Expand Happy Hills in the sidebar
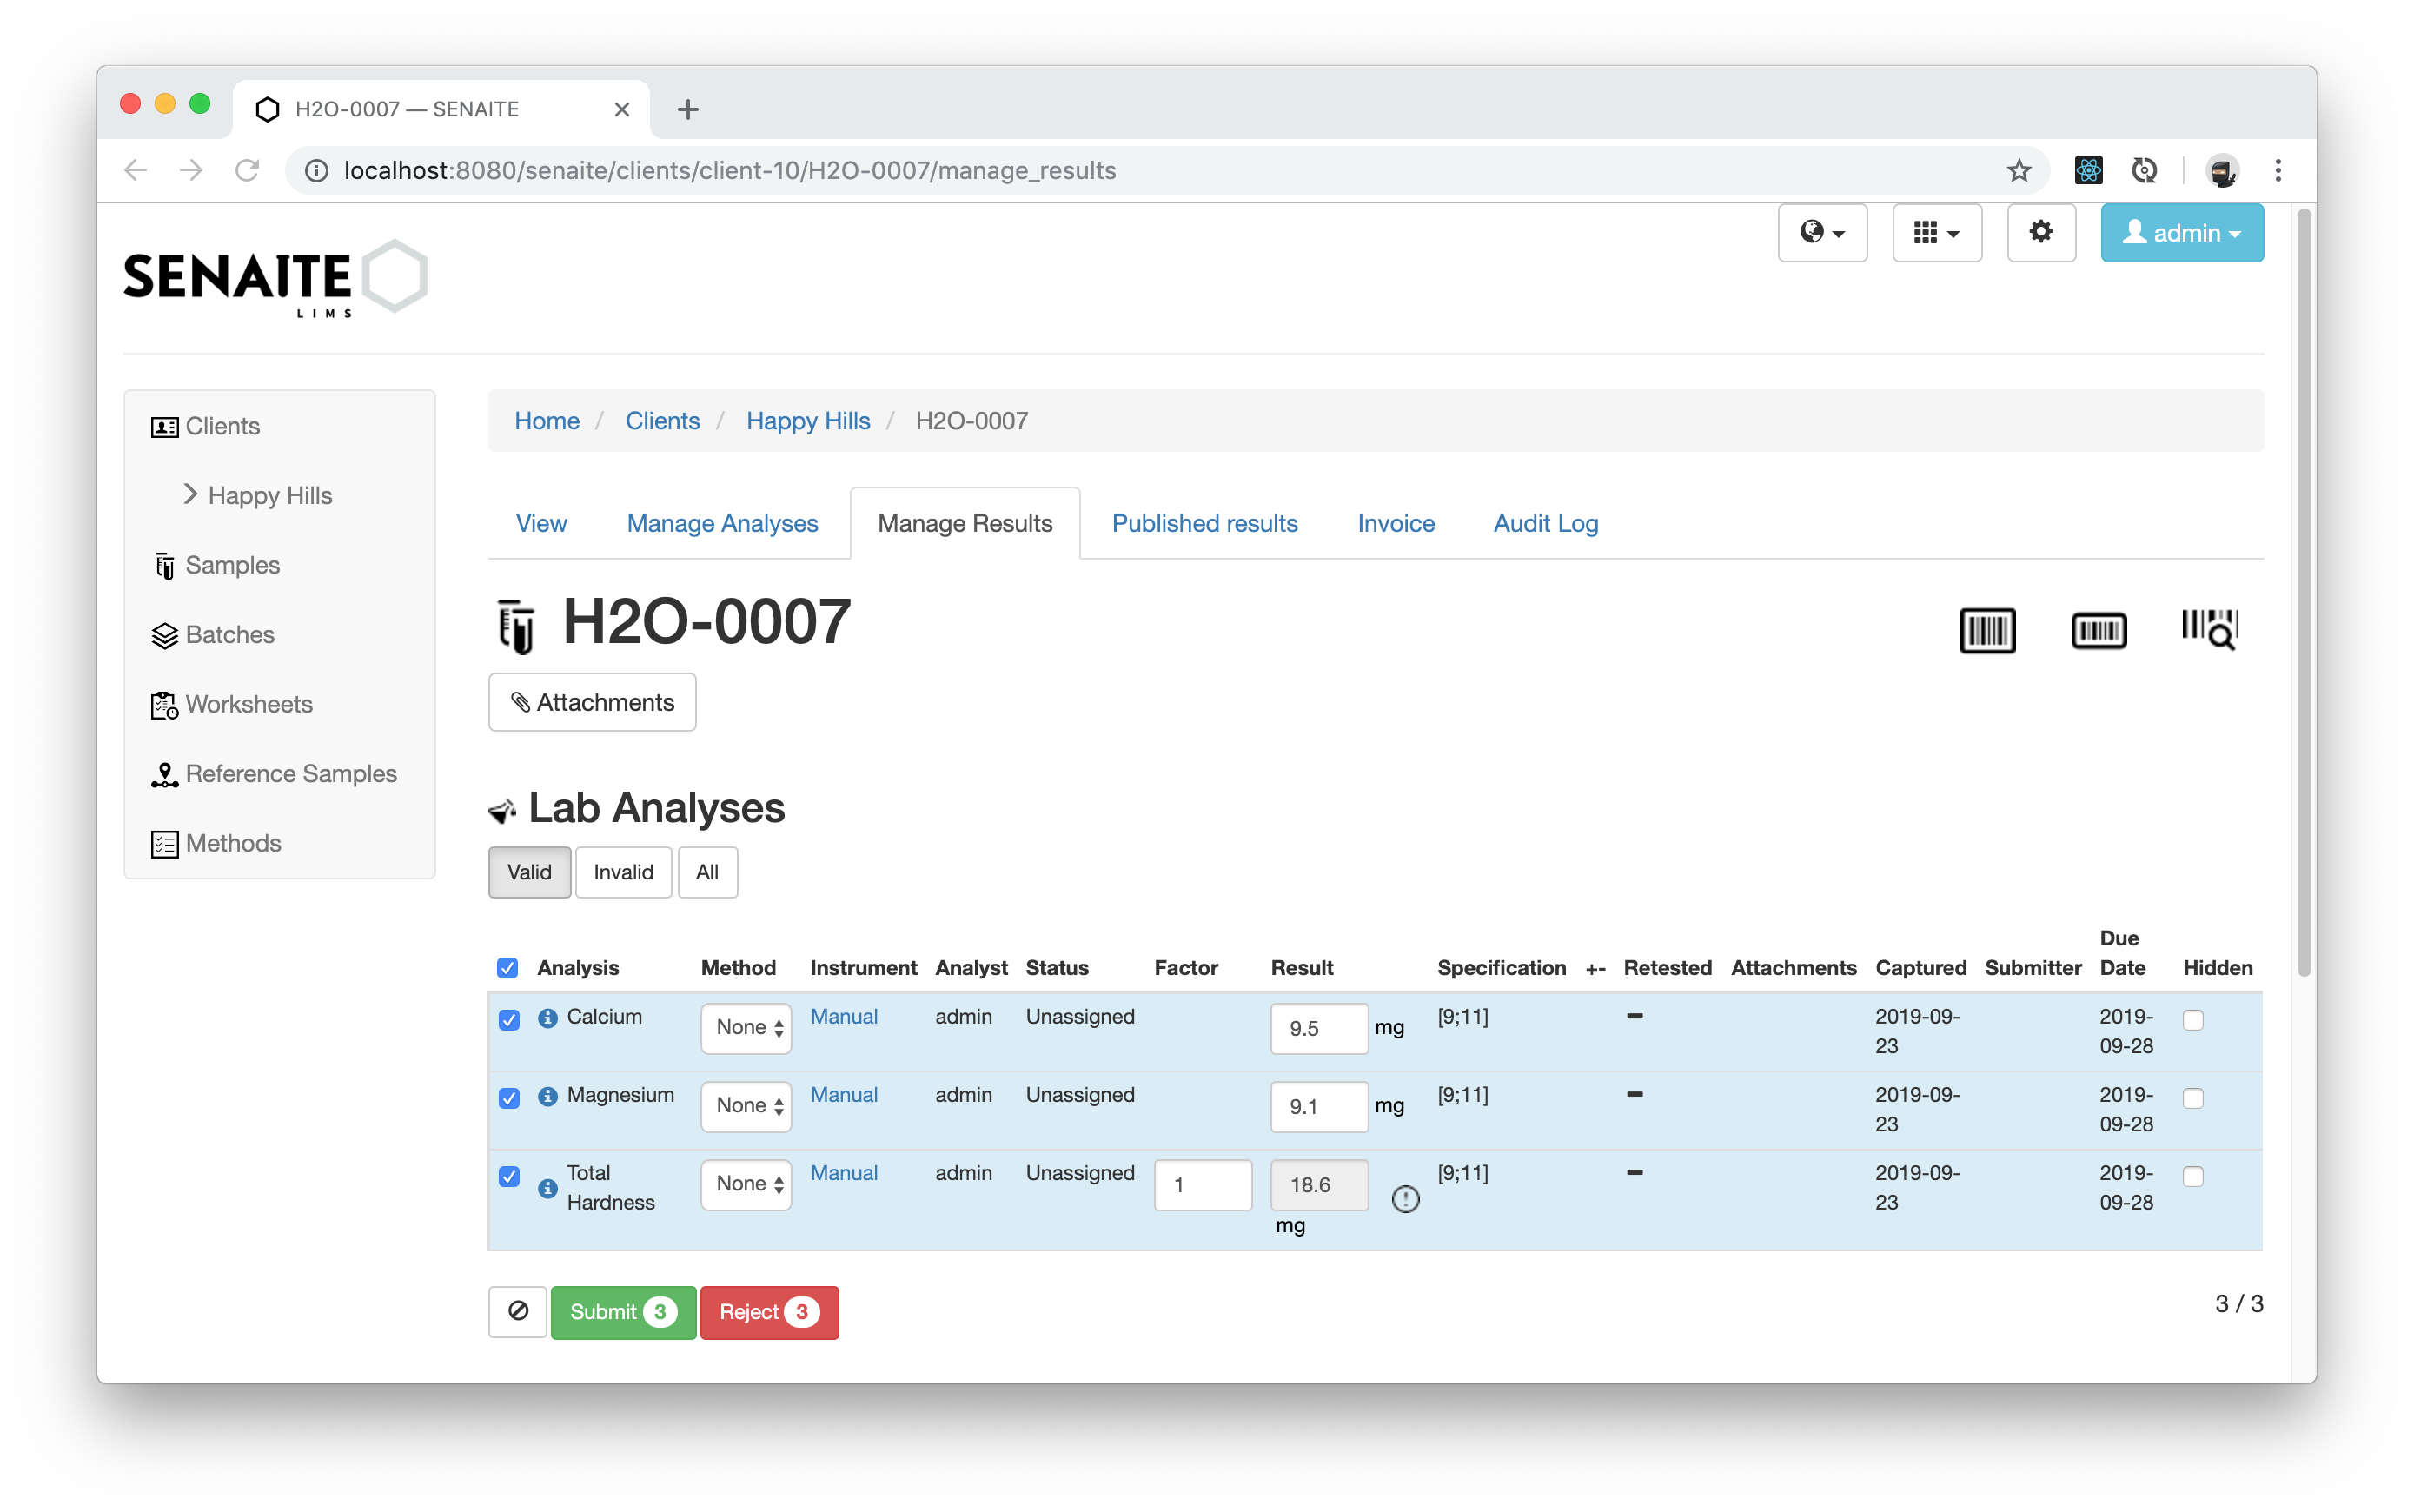The width and height of the screenshot is (2414, 1512). tap(258, 495)
